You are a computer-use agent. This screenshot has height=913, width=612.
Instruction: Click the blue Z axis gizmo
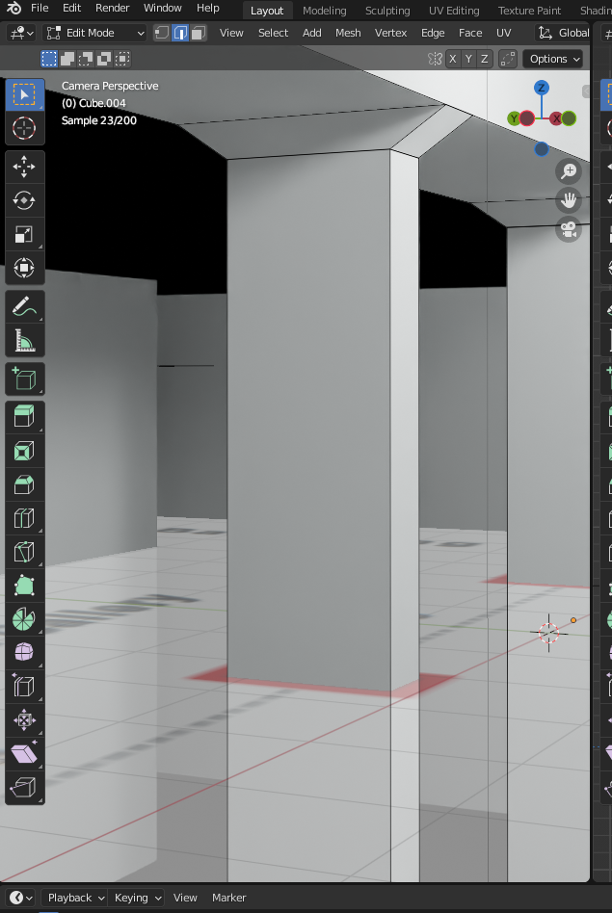pos(542,88)
